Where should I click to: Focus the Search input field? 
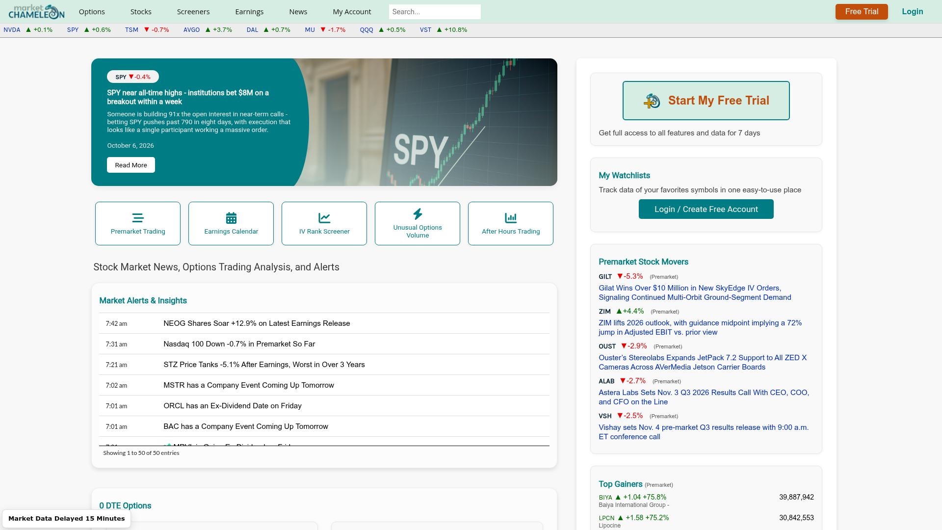tap(435, 12)
